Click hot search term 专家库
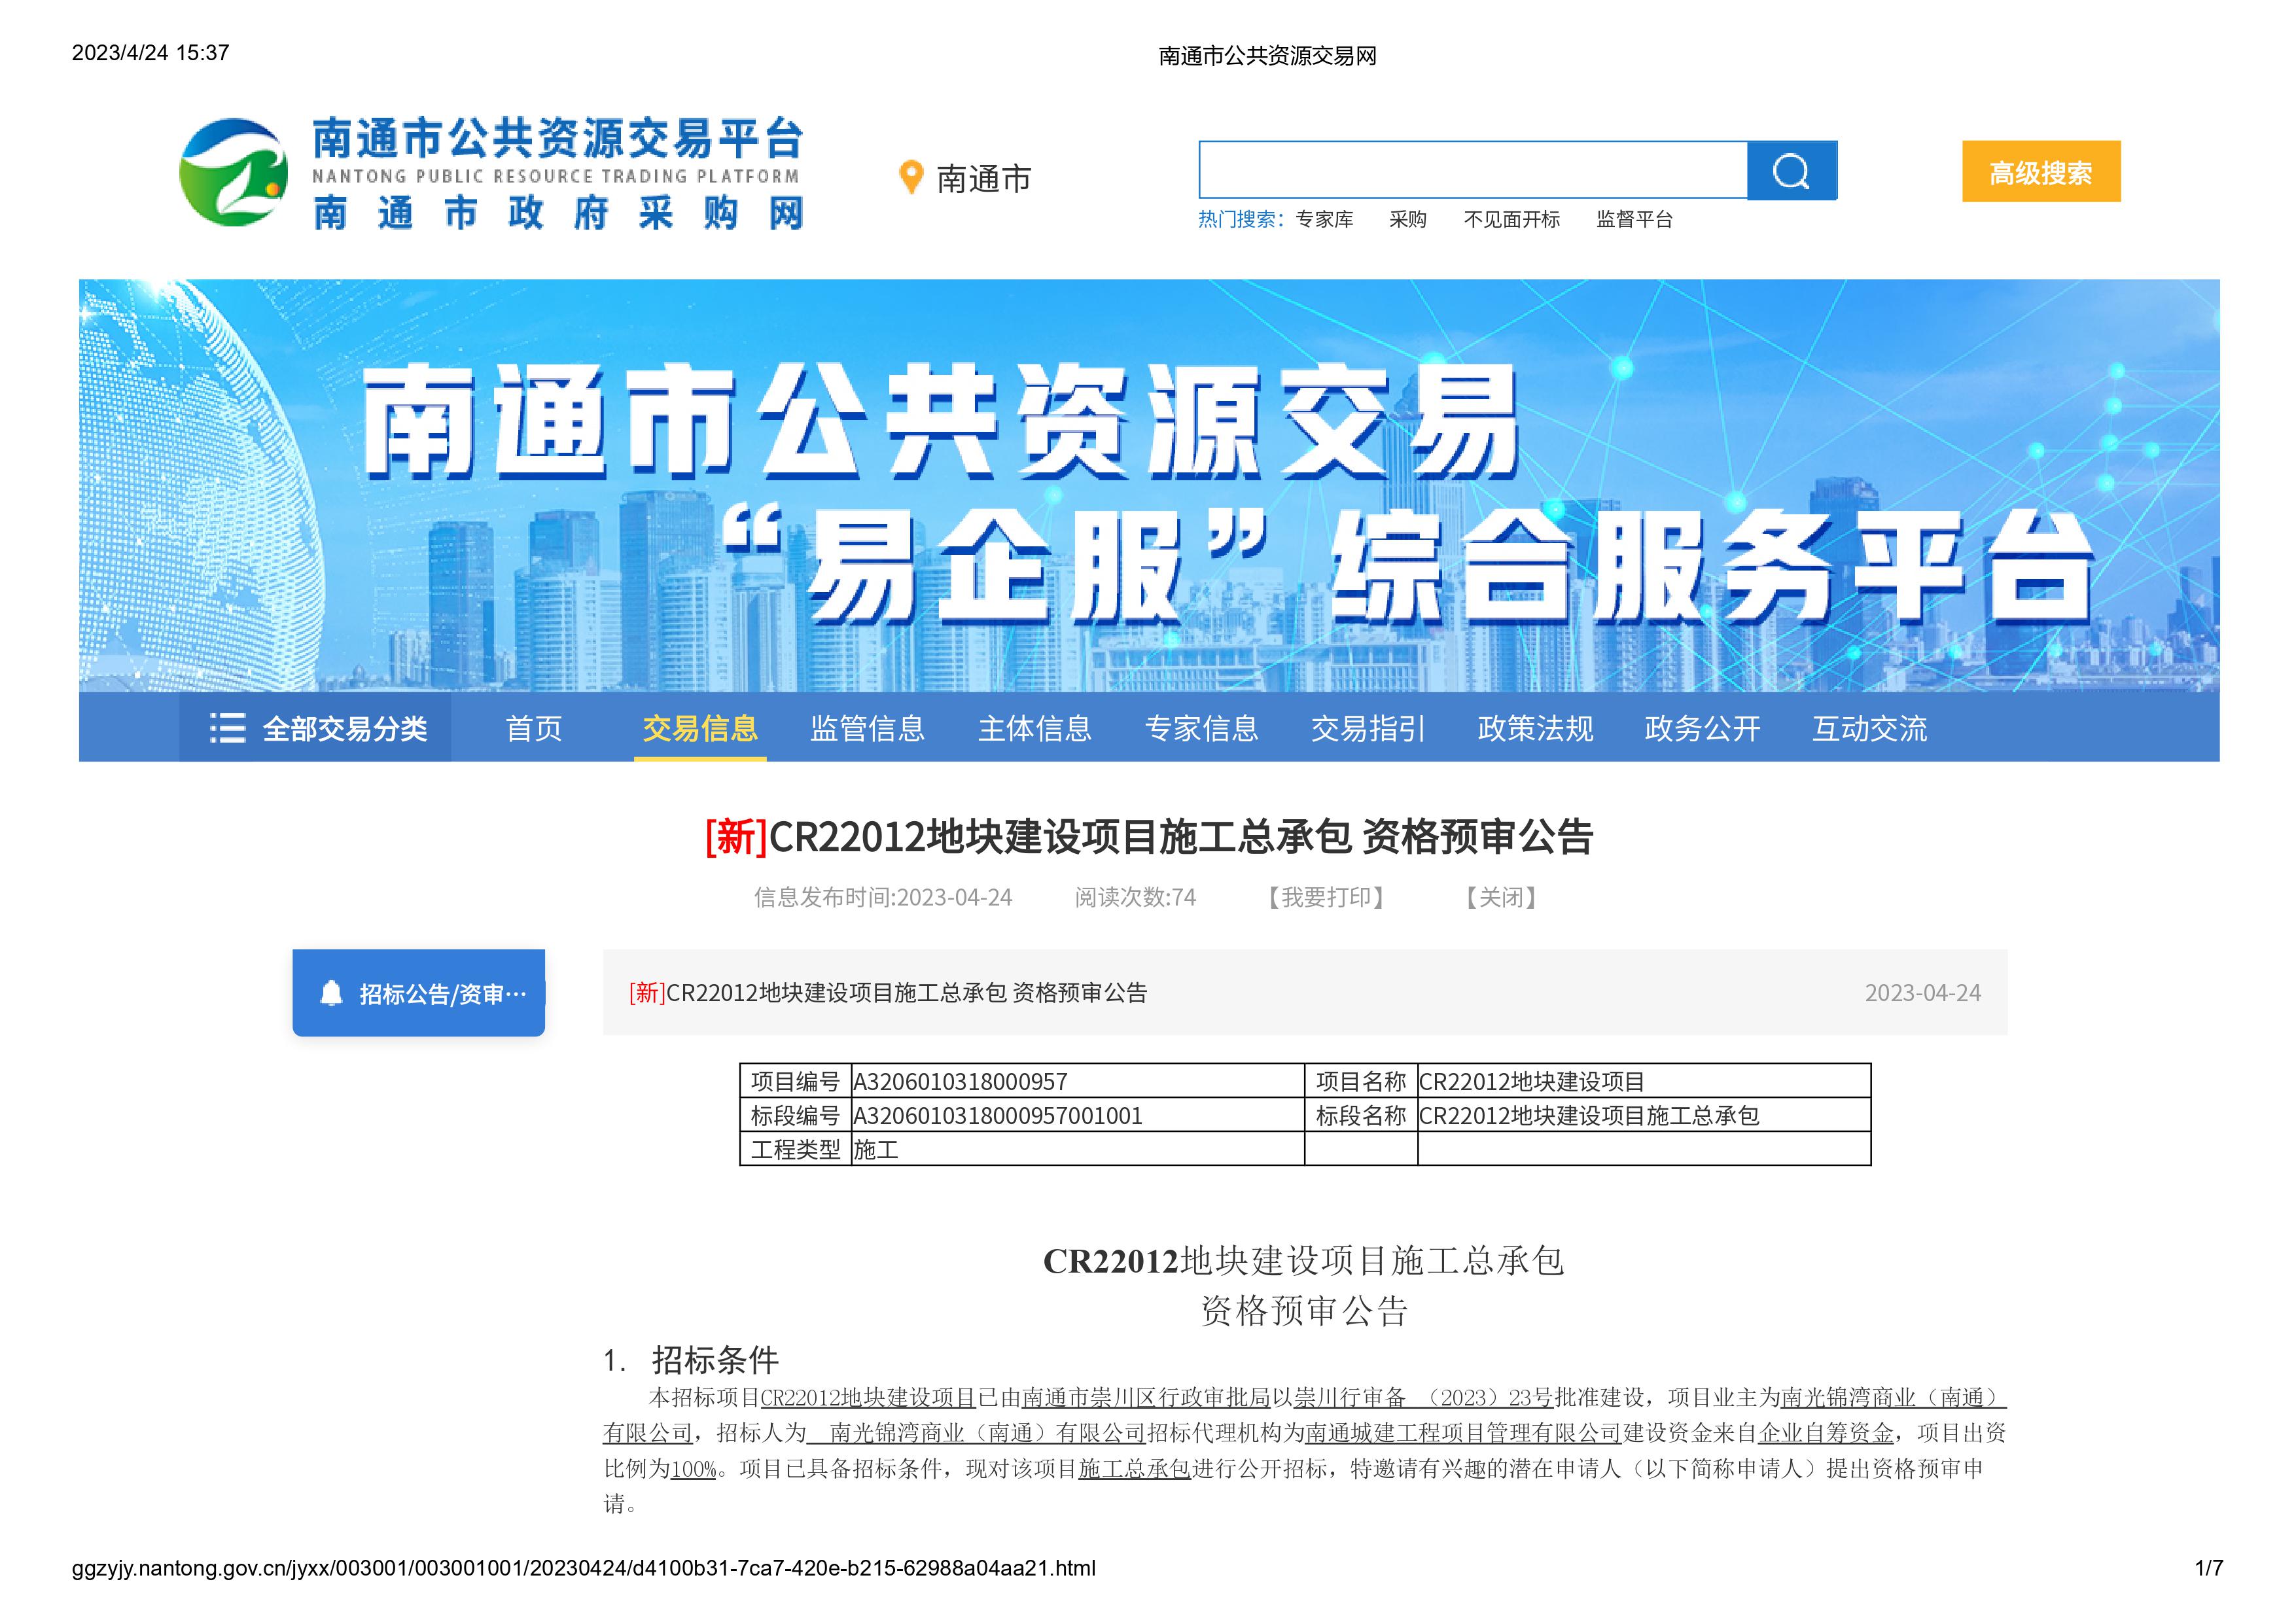This screenshot has height=1622, width=2296. [1324, 220]
